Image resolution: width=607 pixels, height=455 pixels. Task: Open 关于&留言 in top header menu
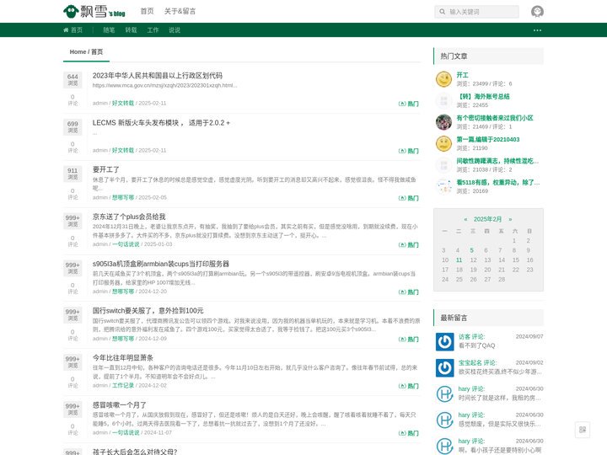pos(180,11)
